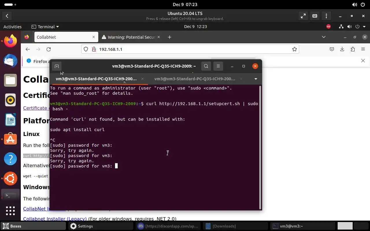This screenshot has width=370, height=231.
Task: Open the Boxes three-dot menu
Action: [326, 16]
